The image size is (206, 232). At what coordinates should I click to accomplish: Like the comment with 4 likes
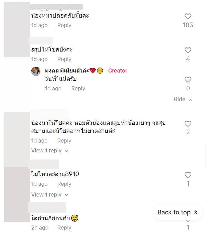[188, 50]
